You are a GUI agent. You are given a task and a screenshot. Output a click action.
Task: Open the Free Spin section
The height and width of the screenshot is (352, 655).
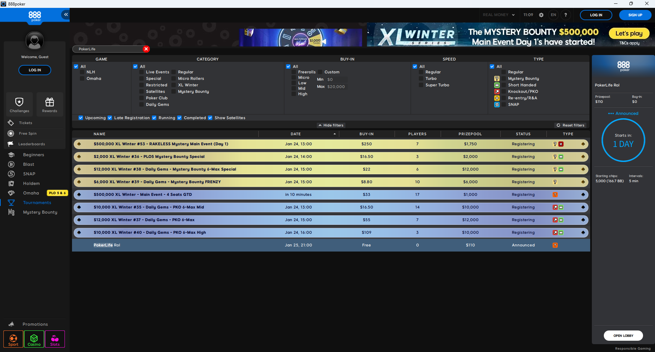coord(27,133)
